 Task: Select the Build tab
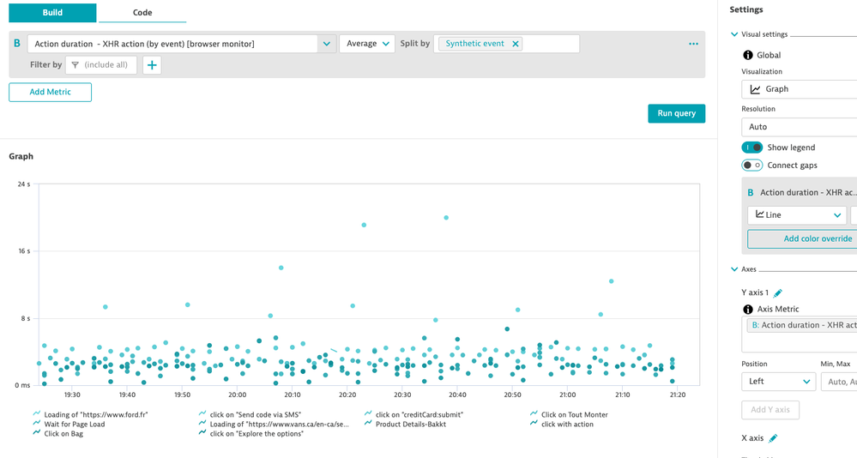52,13
